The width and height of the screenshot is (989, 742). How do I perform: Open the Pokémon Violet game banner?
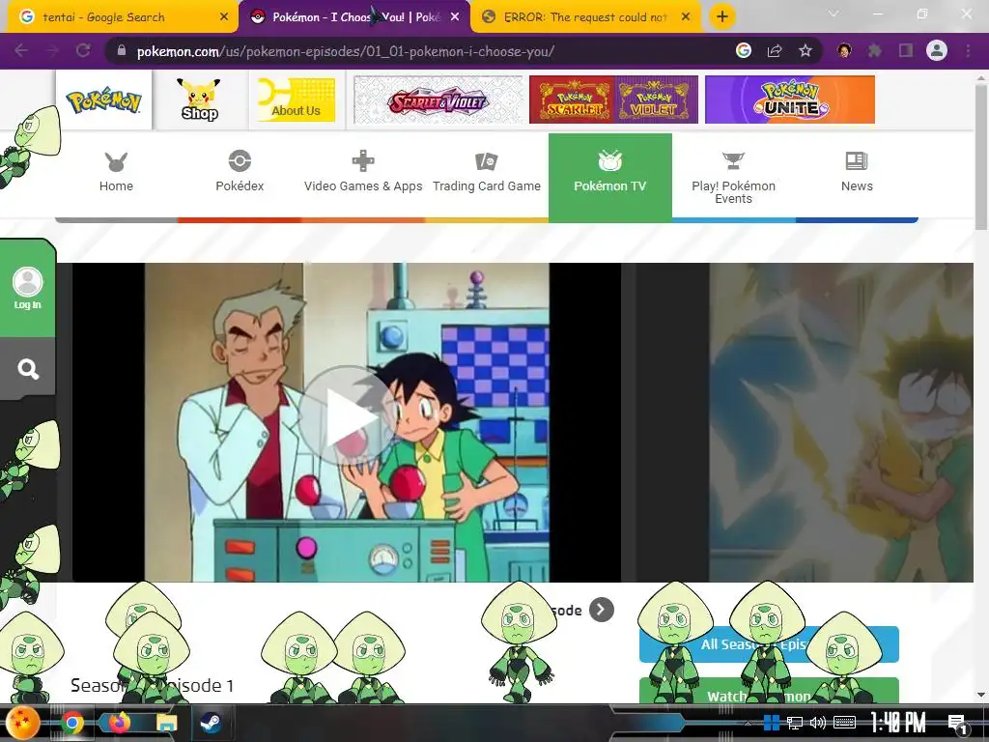(x=656, y=100)
